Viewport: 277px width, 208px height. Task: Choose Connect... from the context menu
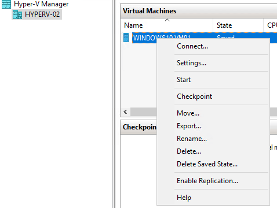click(x=213, y=46)
